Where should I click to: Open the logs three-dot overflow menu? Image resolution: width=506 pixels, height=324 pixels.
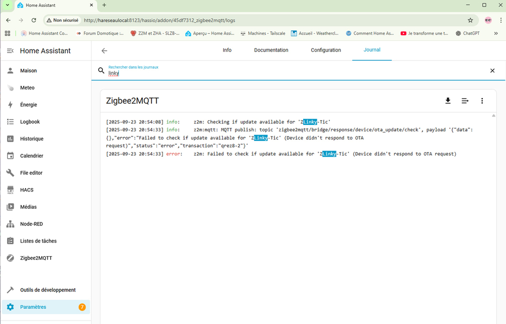click(x=482, y=101)
